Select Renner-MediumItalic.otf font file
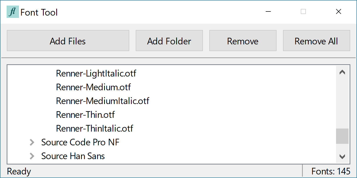This screenshot has width=357, height=178. pyautogui.click(x=103, y=101)
